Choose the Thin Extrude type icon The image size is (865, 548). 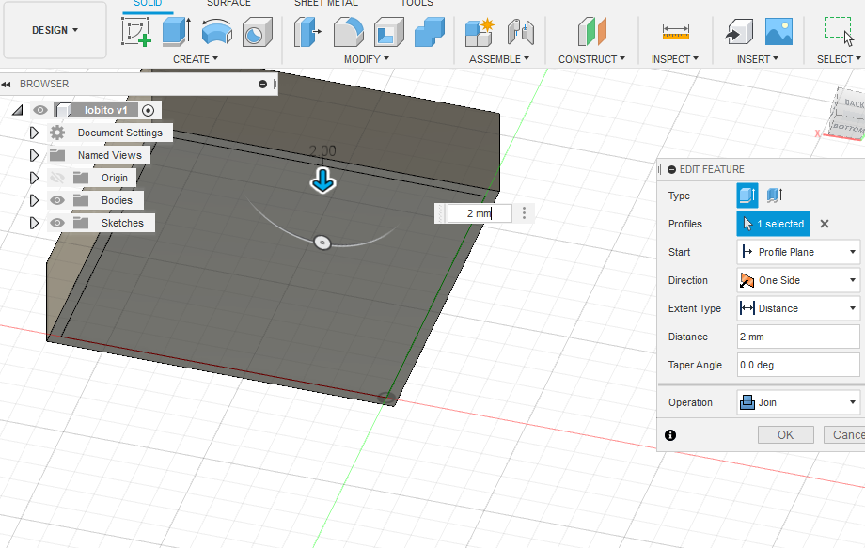click(775, 196)
